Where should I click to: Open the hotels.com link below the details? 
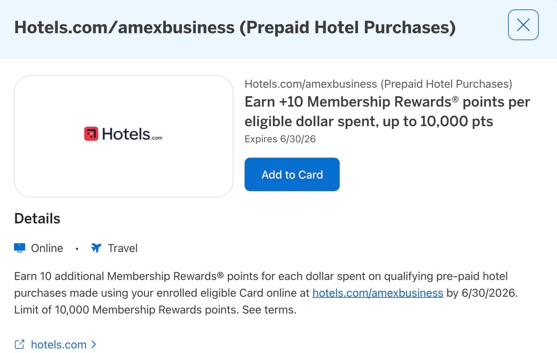[58, 345]
